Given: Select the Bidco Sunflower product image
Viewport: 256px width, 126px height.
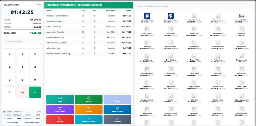Looking at the screenshot, I should click(x=241, y=109).
